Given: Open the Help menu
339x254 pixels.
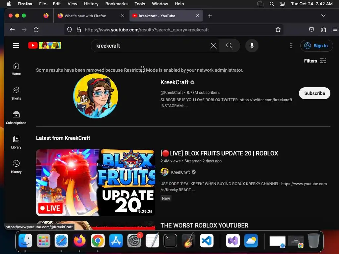Looking at the screenshot, I should pos(179,4).
